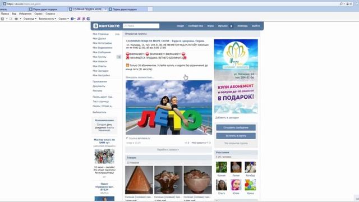
Task: Open 'Мои Группы' in left sidebar
Action: pyautogui.click(x=99, y=57)
